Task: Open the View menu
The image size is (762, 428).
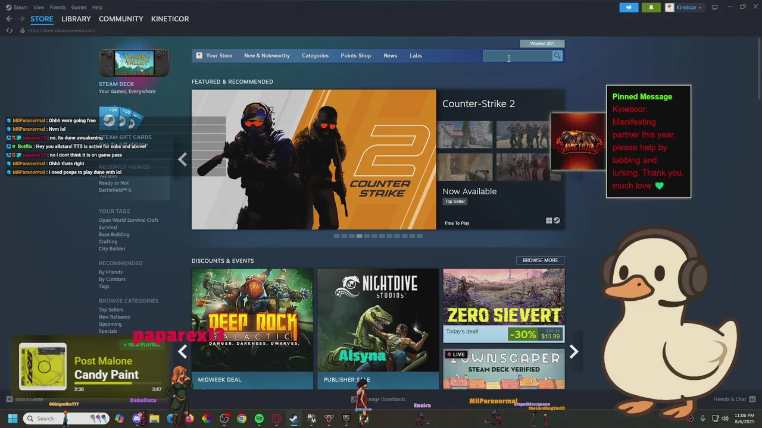Action: click(39, 7)
